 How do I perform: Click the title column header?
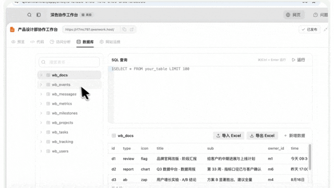point(160,148)
